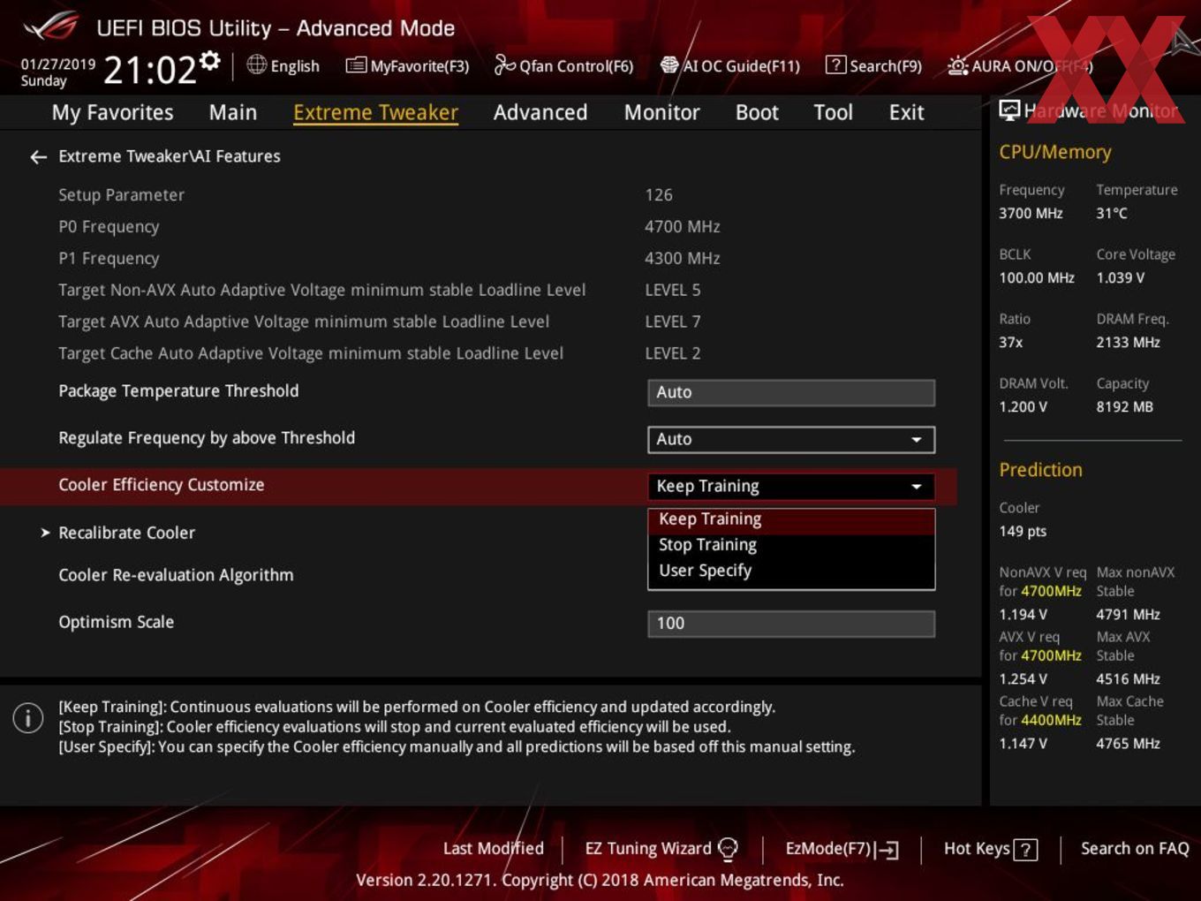The width and height of the screenshot is (1201, 901).
Task: Click the date 01/27/2019 Sunday
Action: pos(58,72)
